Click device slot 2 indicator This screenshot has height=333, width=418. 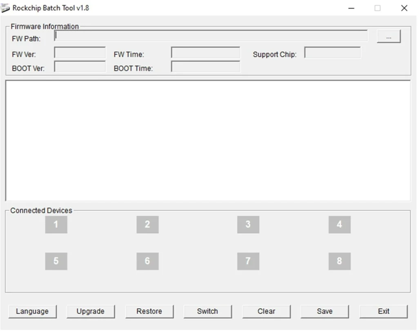point(147,225)
